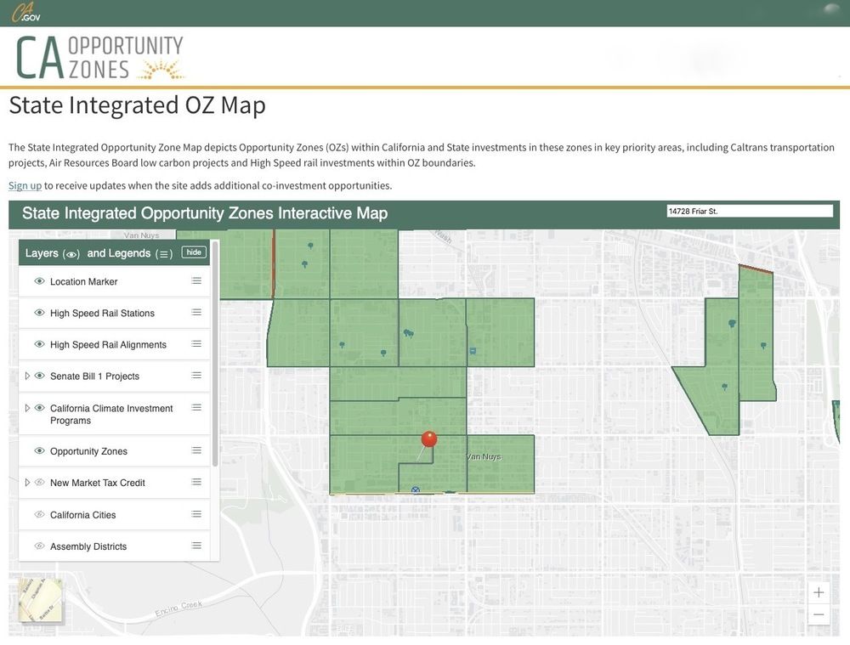Image resolution: width=850 pixels, height=645 pixels.
Task: Expand California Climate Investment Programs group
Action: click(x=27, y=408)
